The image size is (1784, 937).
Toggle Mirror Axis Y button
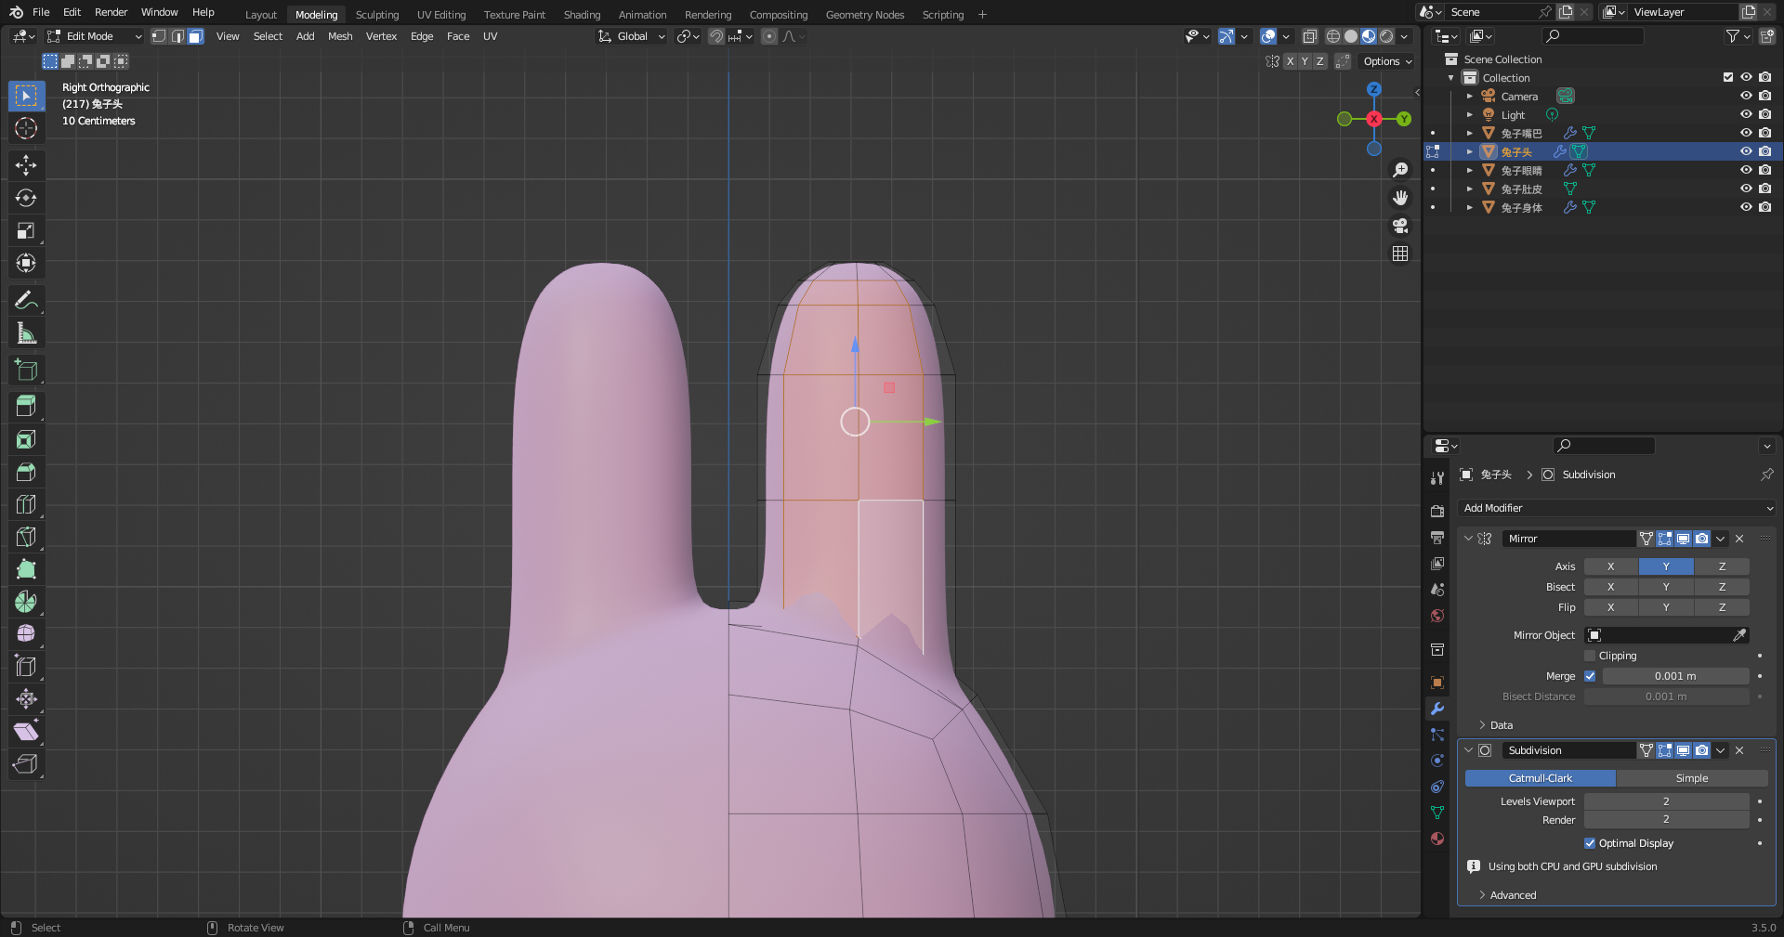pyautogui.click(x=1666, y=566)
